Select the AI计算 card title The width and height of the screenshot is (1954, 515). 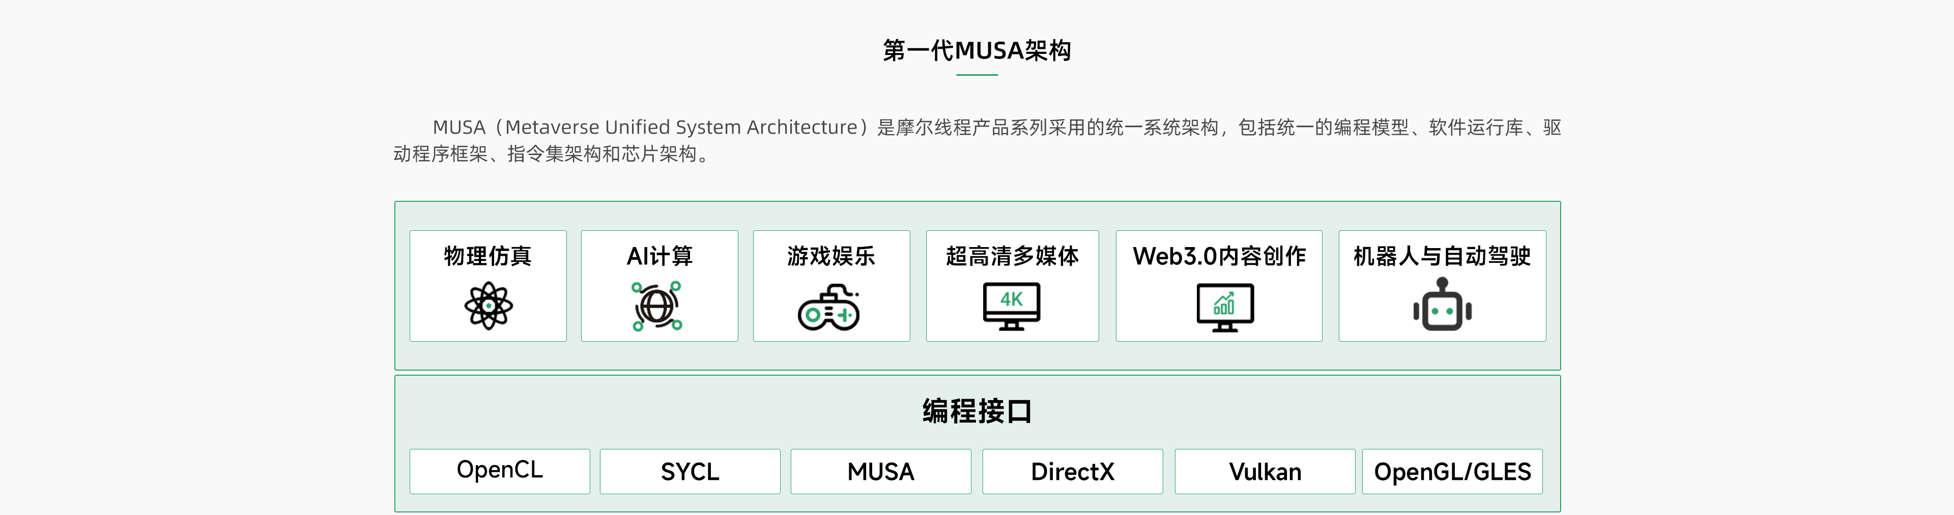[659, 256]
